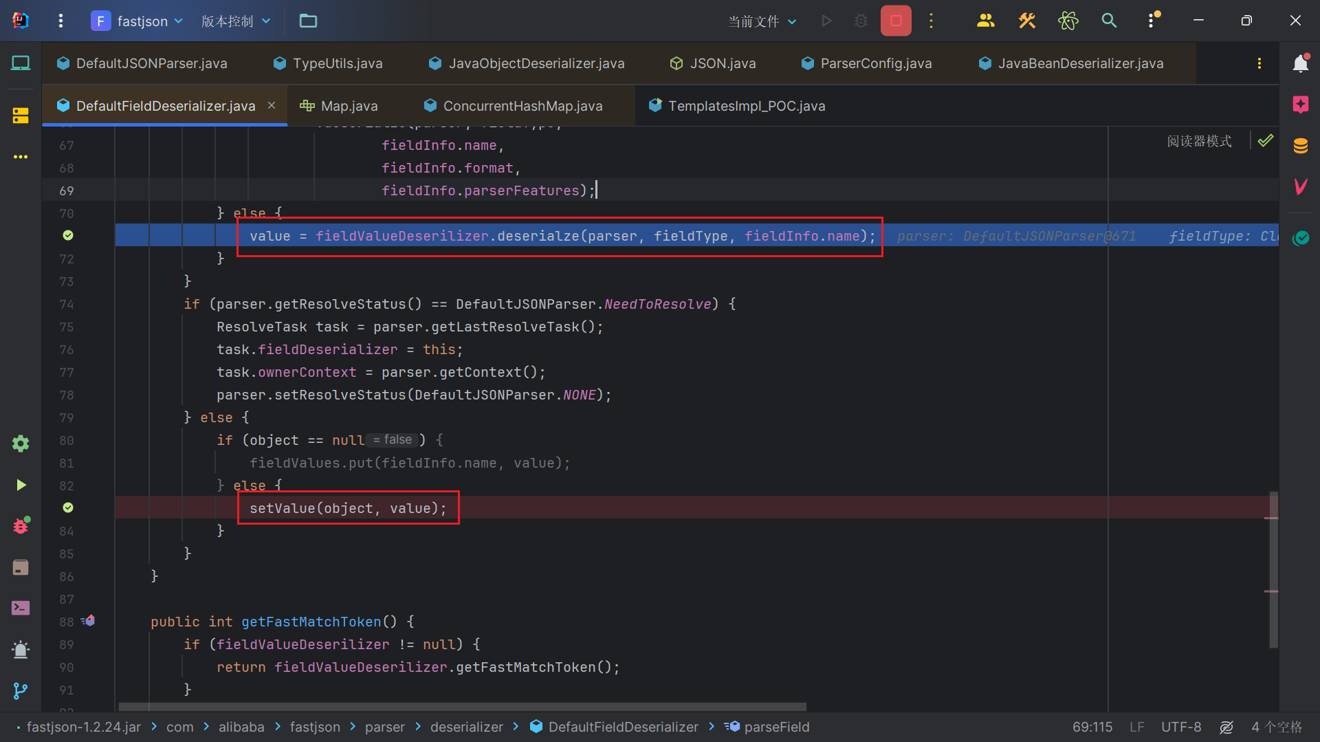1320x742 pixels.
Task: Show more tool windows (three dots) in left sidebar
Action: (x=21, y=157)
